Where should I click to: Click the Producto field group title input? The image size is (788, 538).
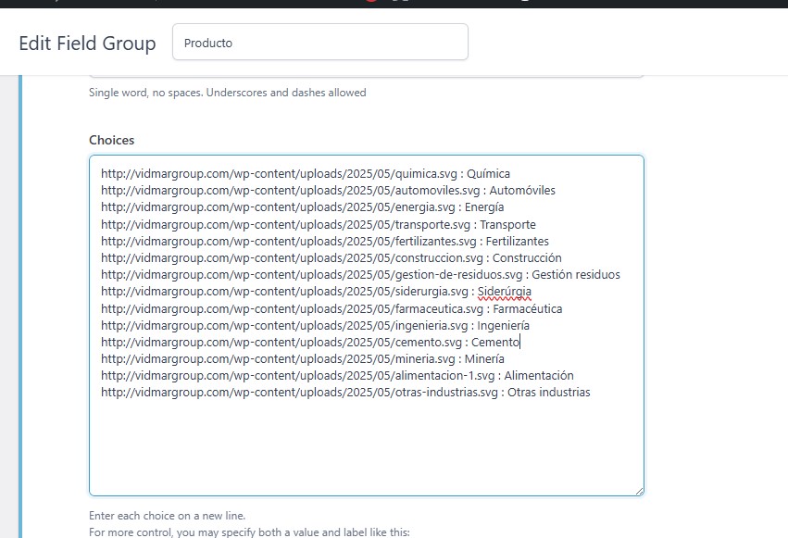coord(320,43)
